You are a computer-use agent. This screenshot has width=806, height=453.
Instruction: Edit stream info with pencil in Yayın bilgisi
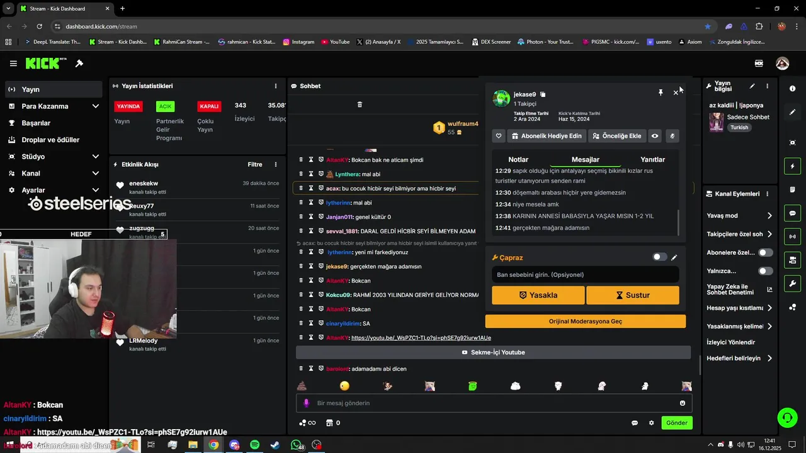(x=752, y=86)
